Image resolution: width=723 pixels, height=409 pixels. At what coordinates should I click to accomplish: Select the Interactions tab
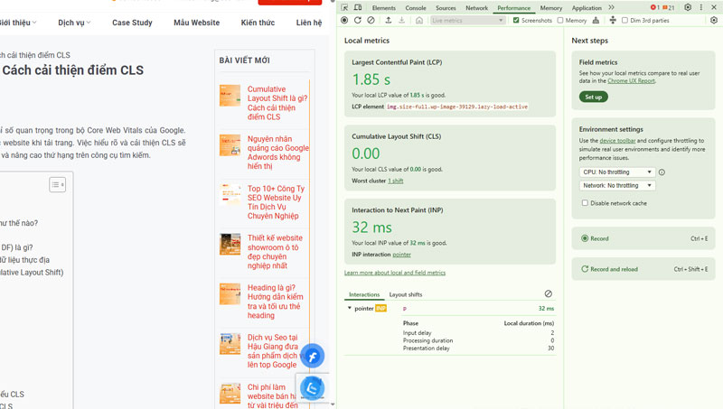(364, 294)
